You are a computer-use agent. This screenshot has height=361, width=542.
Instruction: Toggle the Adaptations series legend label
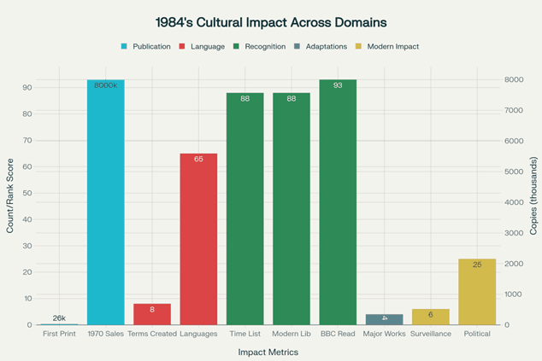coord(327,46)
